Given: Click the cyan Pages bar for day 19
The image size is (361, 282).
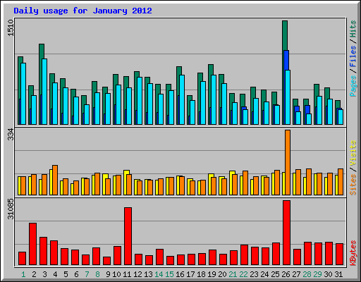Looking at the screenshot, I should coord(214,99).
